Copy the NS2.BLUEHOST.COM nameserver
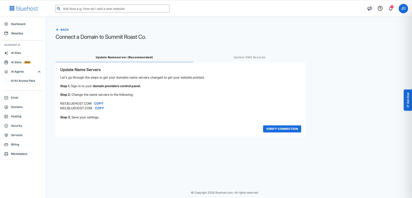Image resolution: width=412 pixels, height=198 pixels. tap(99, 108)
